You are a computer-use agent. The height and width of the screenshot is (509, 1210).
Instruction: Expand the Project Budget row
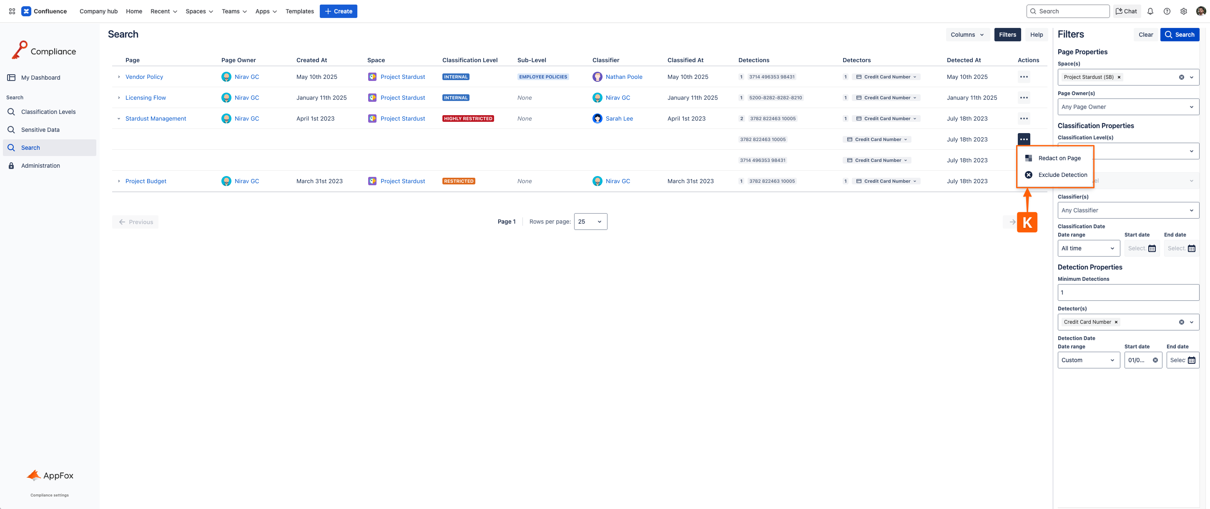[119, 181]
